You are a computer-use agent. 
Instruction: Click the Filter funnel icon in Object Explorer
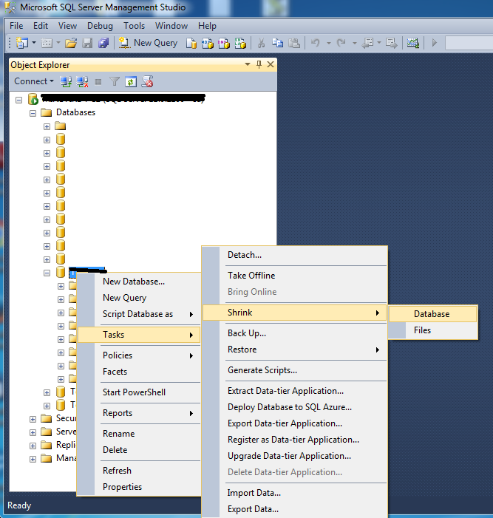pyautogui.click(x=115, y=81)
